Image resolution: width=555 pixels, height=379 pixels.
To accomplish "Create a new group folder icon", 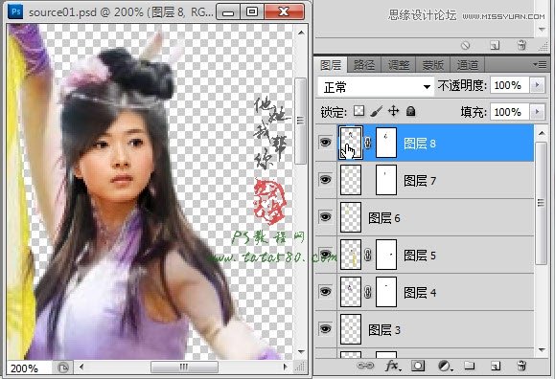I will tap(470, 366).
